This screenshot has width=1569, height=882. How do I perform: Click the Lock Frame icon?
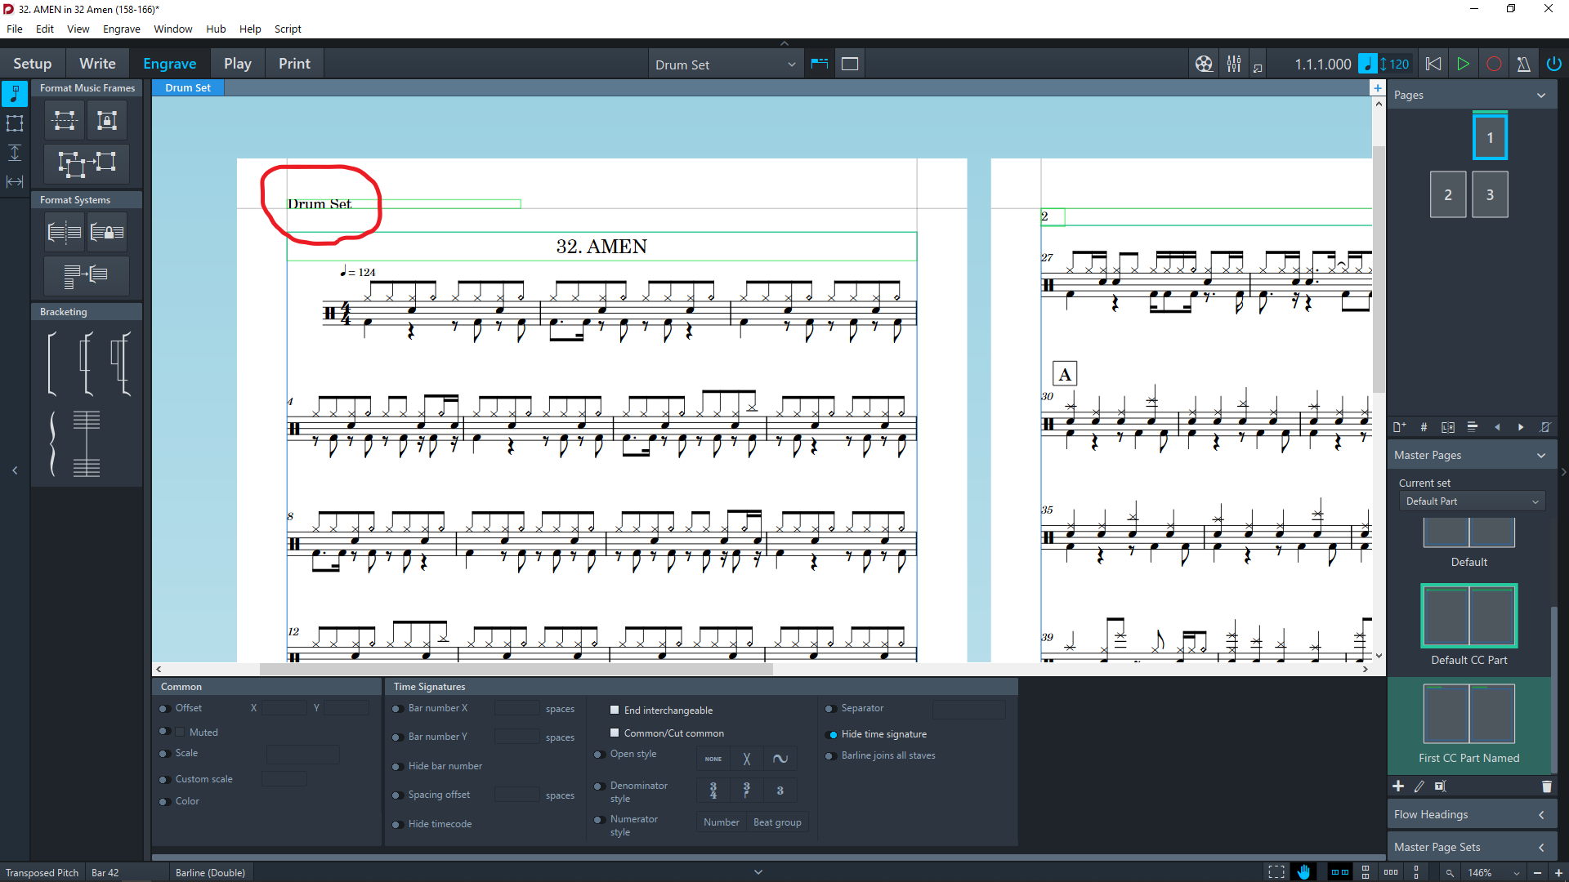pos(107,121)
